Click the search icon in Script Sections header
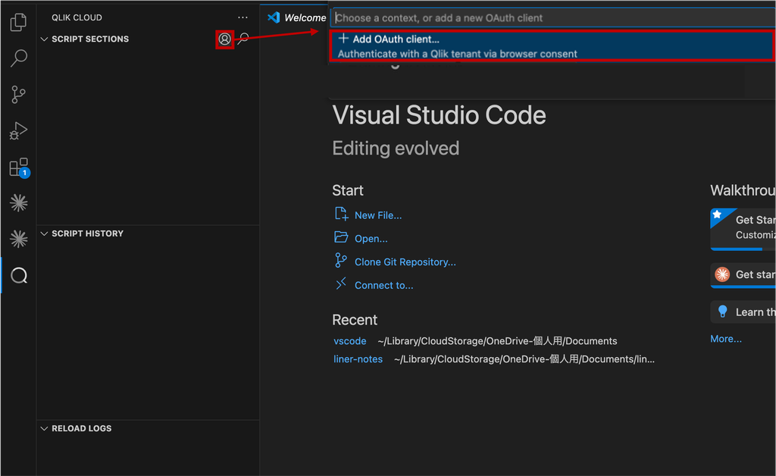 click(243, 39)
